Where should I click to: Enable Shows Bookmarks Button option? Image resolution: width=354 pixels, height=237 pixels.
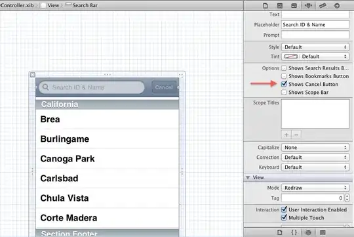tap(284, 76)
